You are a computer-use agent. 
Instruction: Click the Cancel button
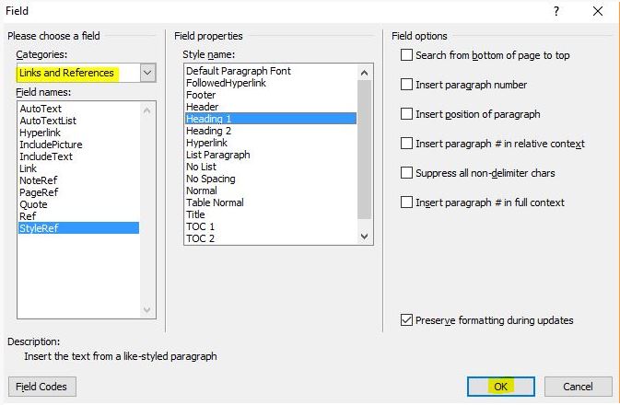[x=578, y=387]
